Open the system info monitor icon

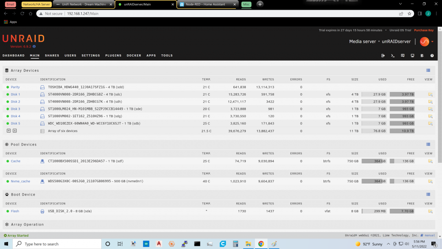point(412,56)
